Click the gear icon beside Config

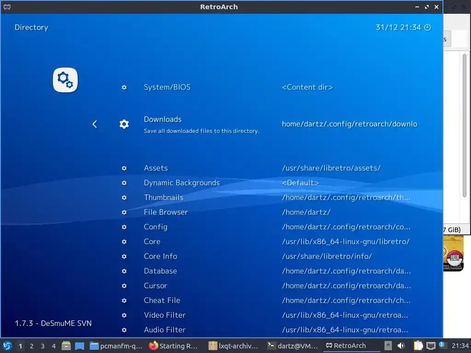(x=124, y=227)
